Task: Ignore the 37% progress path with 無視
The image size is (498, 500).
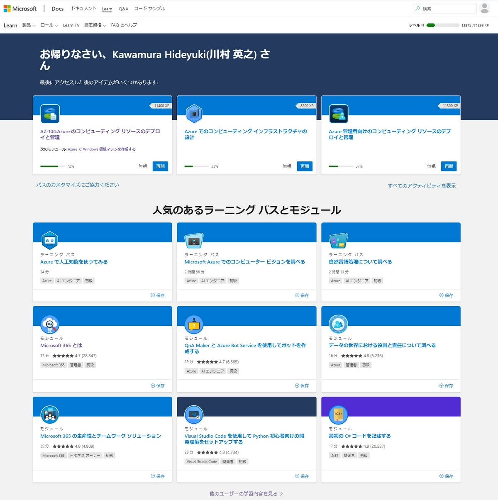Action: pyautogui.click(x=432, y=166)
